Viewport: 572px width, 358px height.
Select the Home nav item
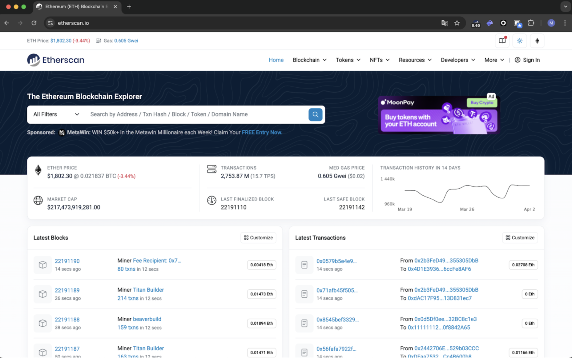pyautogui.click(x=276, y=60)
